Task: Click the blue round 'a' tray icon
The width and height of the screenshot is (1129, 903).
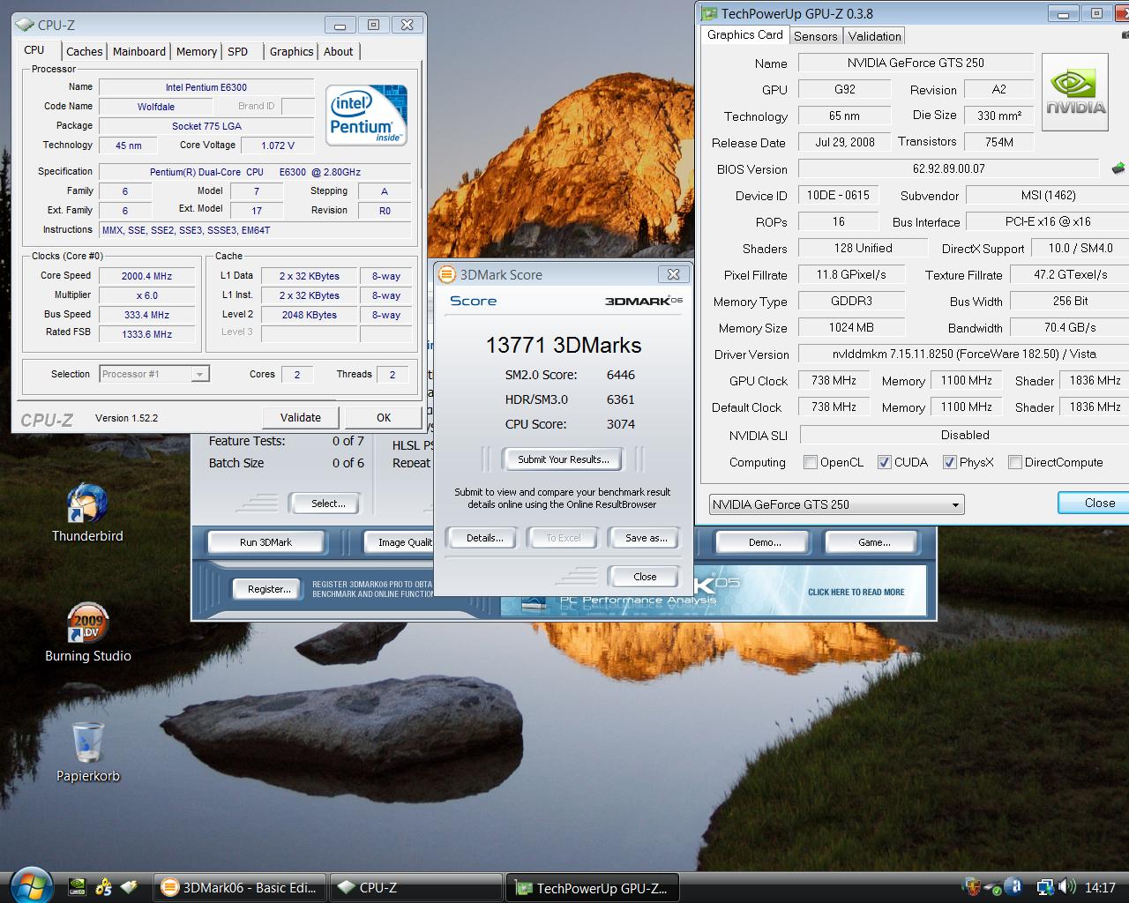Action: pos(1013,887)
